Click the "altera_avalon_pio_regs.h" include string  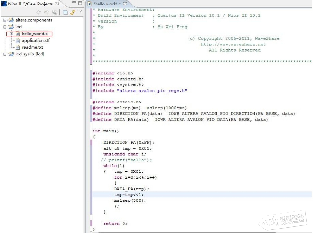pos(152,91)
